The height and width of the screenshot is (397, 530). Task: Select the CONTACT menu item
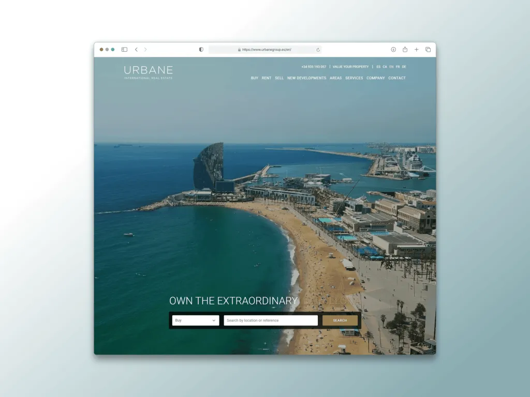pos(396,78)
